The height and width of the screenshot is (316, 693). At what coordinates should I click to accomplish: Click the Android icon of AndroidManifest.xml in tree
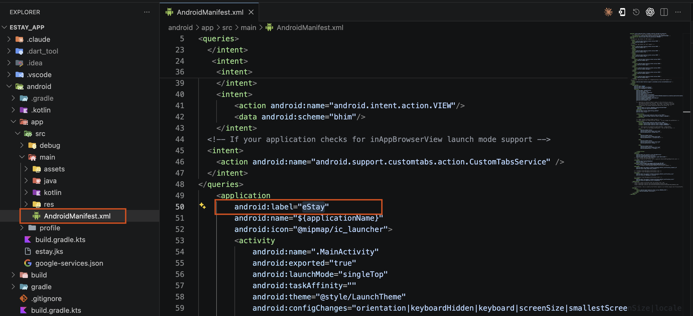click(36, 216)
